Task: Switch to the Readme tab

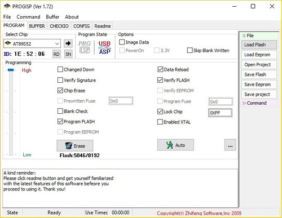Action: tap(103, 26)
